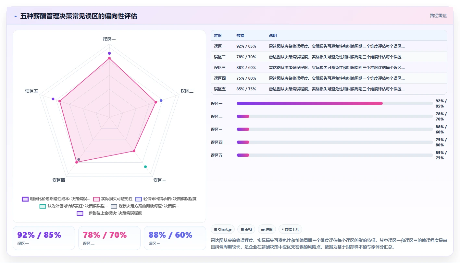This screenshot has height=263, width=460.
Task: Select the 进度 chip
Action: click(x=267, y=229)
